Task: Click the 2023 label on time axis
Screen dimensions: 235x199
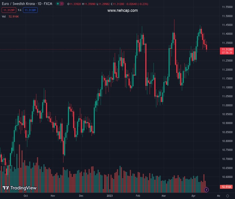Action: (x=110, y=196)
